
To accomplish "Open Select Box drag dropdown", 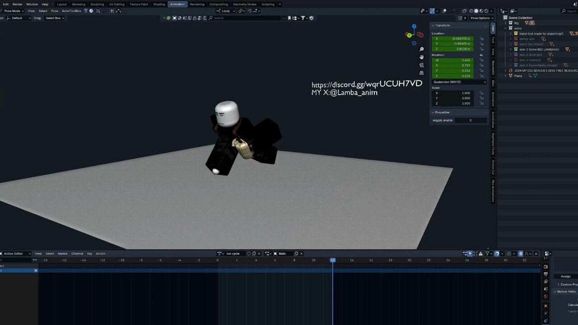I will [55, 18].
